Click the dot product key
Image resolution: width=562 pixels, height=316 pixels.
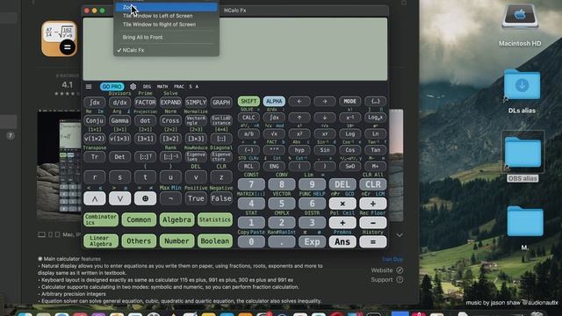click(x=145, y=121)
